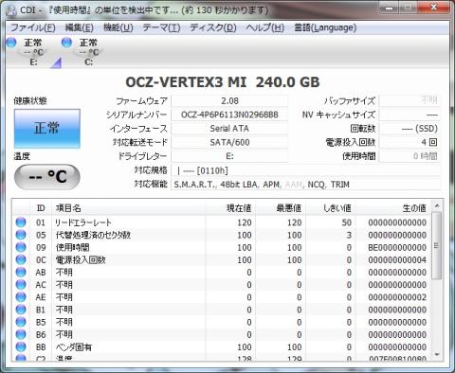Click the 生の値 column header
Image resolution: width=455 pixels, height=373 pixels.
[393, 208]
